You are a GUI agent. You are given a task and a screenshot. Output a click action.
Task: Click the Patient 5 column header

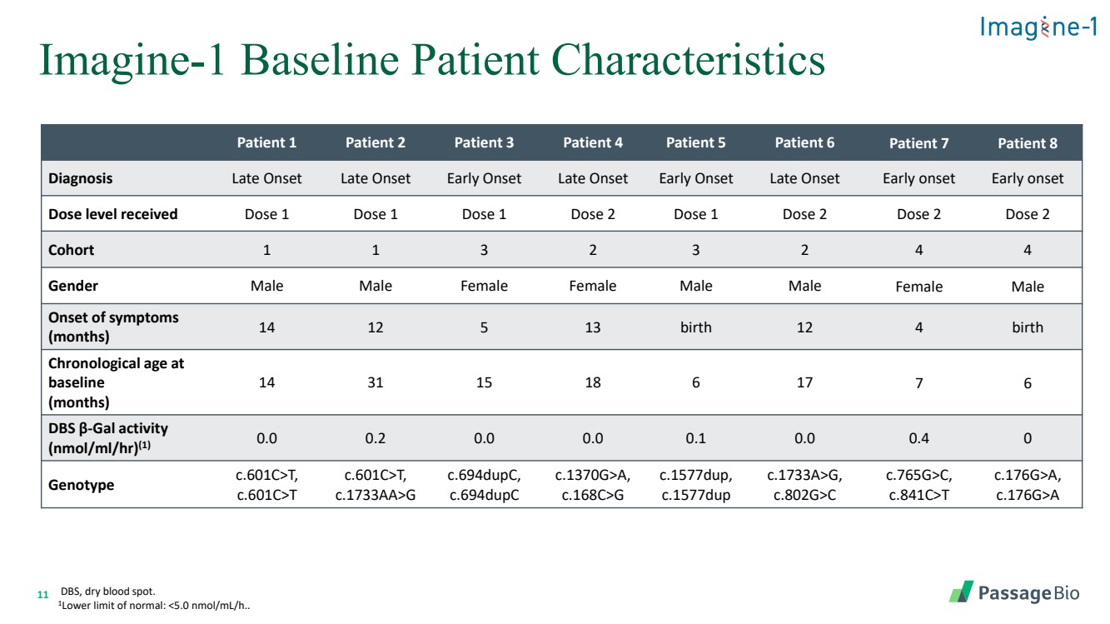pyautogui.click(x=695, y=142)
